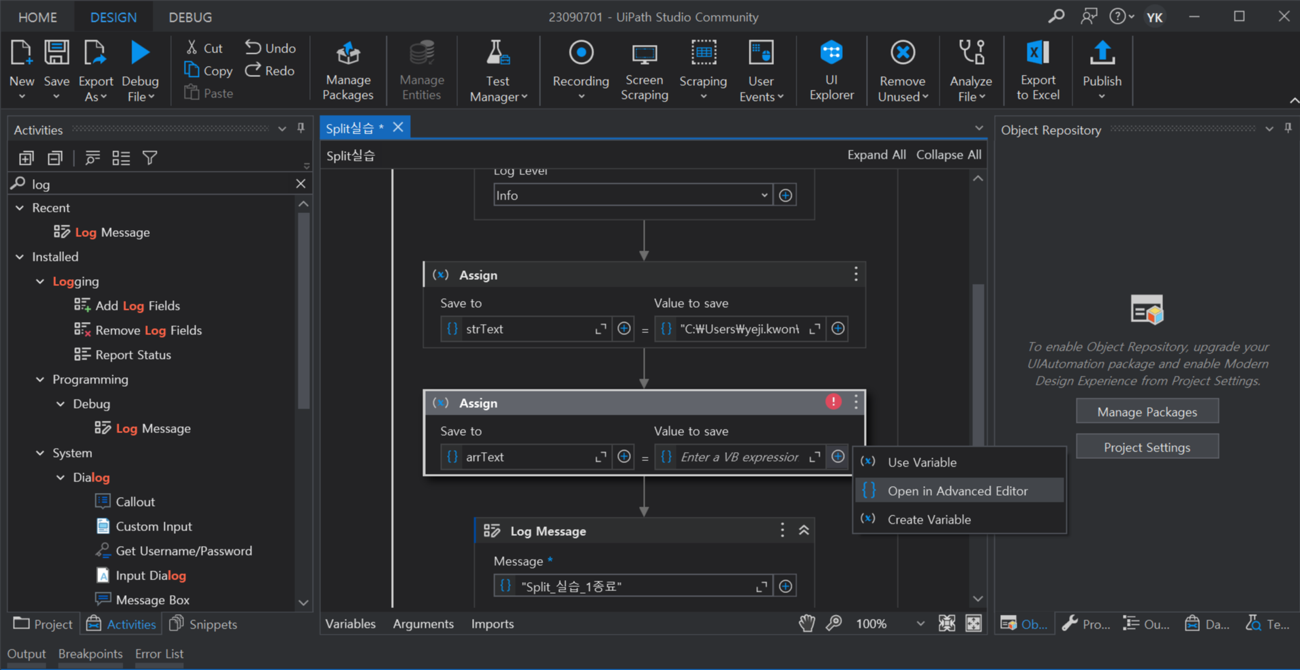Click Collapse All in designer
The width and height of the screenshot is (1300, 670).
click(x=948, y=155)
